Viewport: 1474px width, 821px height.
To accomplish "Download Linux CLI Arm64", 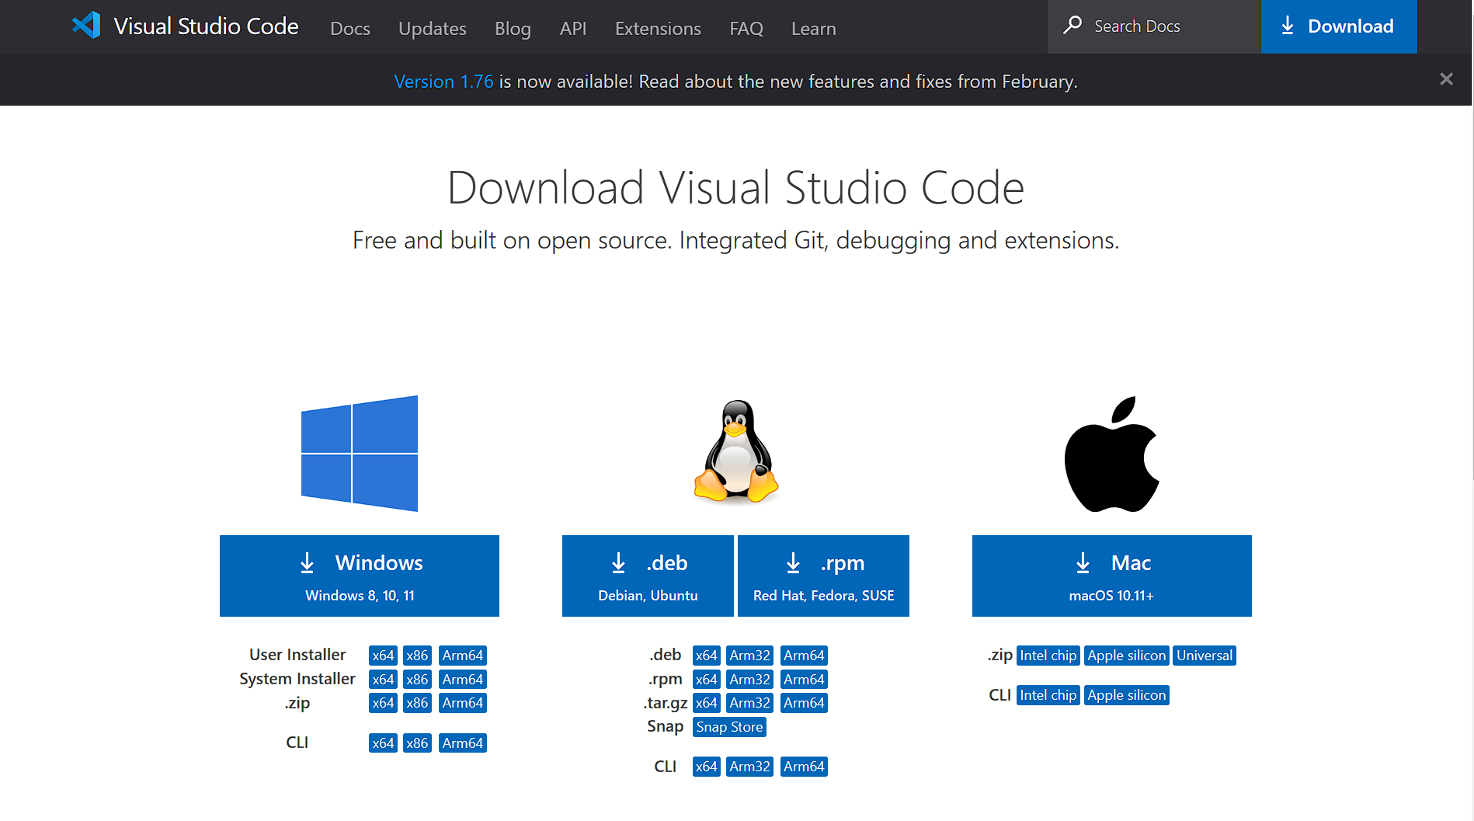I will click(804, 767).
